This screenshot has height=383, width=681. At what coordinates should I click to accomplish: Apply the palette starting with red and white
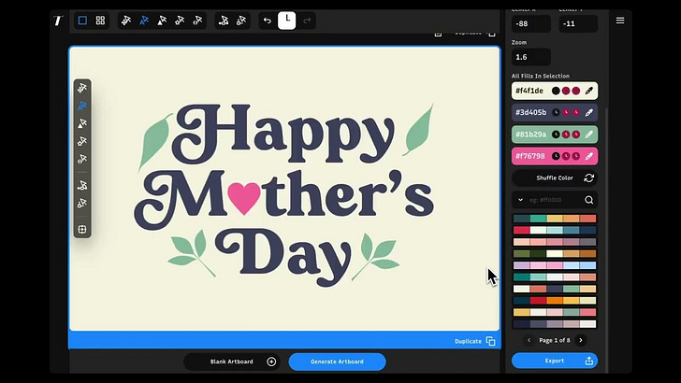[x=555, y=231]
